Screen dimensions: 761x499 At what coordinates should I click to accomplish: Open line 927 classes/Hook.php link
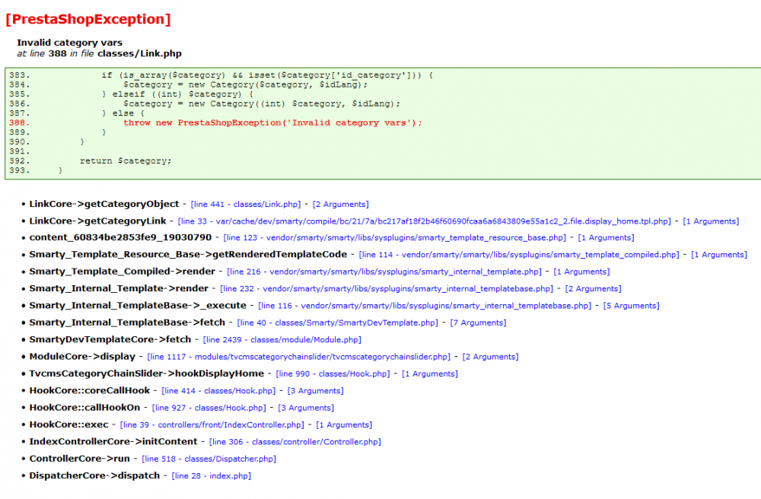coord(209,408)
